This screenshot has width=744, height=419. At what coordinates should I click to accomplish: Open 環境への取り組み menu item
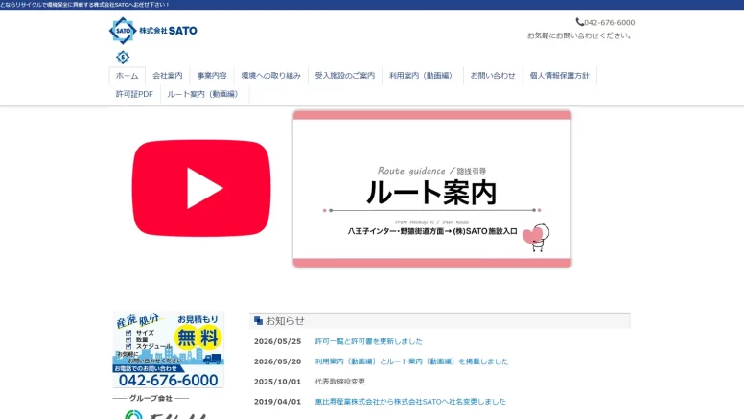pos(271,76)
